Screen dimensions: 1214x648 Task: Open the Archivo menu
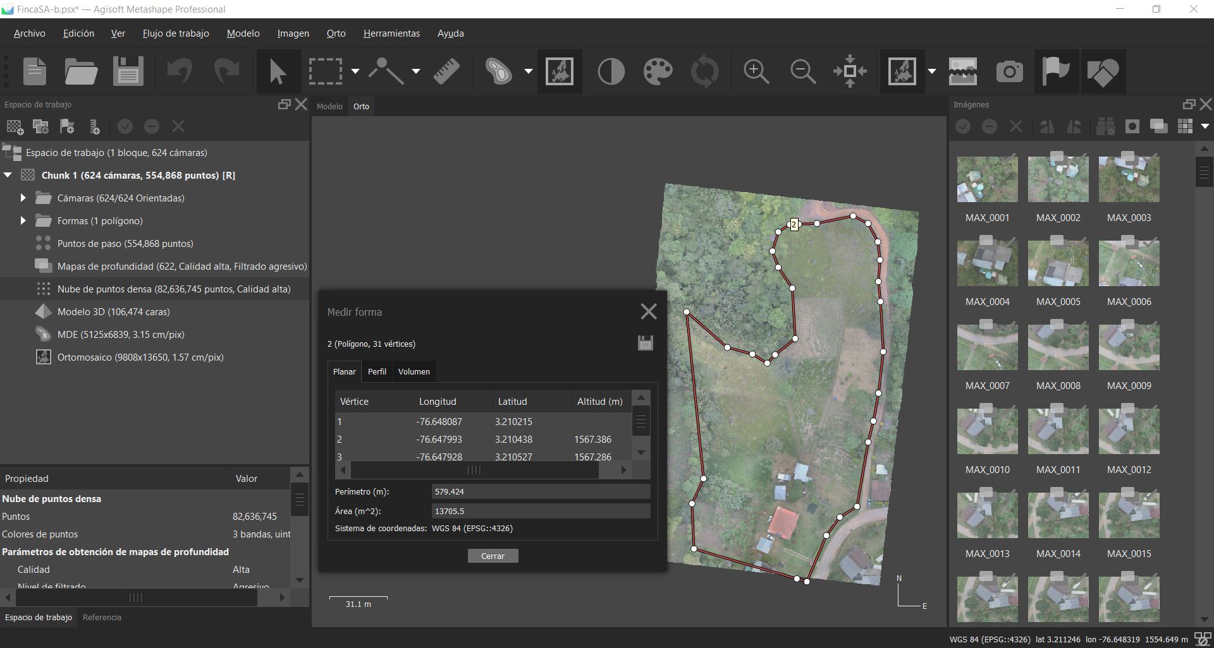coord(30,33)
